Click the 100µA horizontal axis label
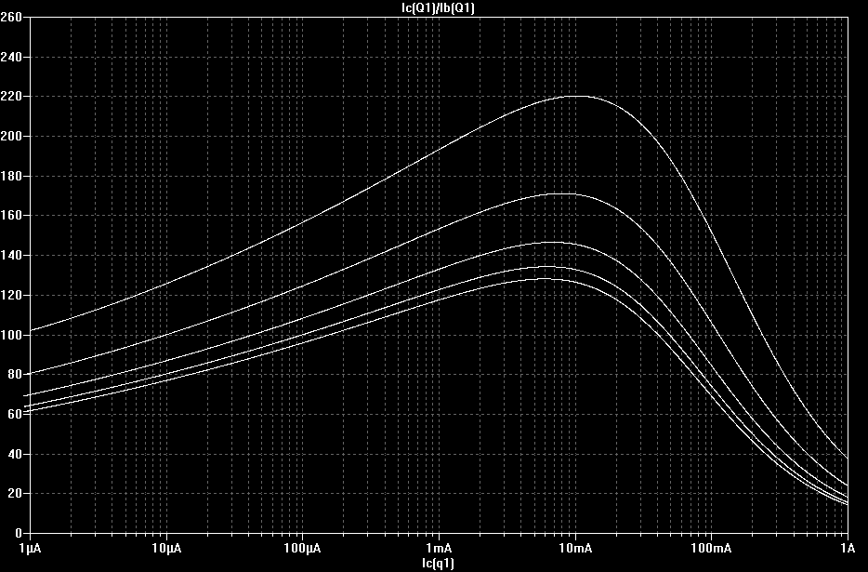Image resolution: width=868 pixels, height=572 pixels. point(303,548)
